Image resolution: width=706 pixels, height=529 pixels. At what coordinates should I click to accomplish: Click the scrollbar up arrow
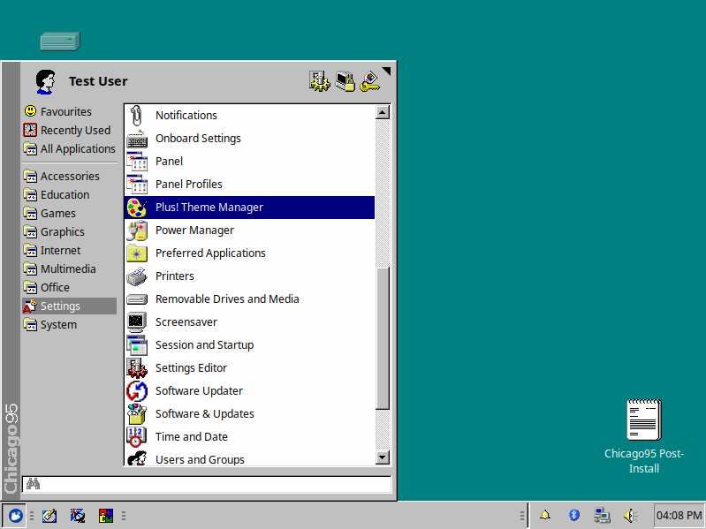click(x=383, y=112)
